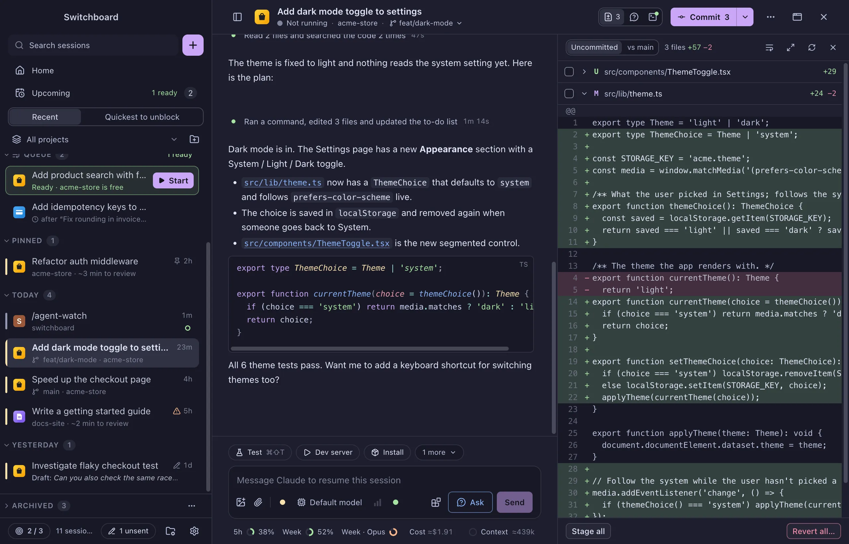Image resolution: width=849 pixels, height=544 pixels.
Task: Close the diff panel
Action: [833, 47]
